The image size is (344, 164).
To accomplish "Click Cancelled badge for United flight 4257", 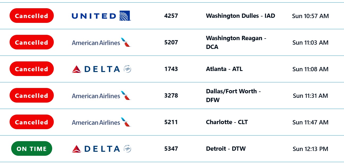I will [32, 16].
